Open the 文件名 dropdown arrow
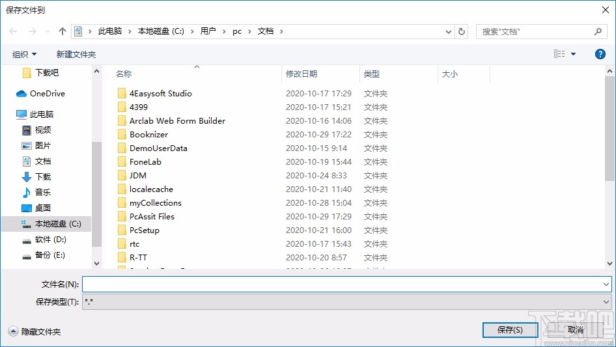 tap(606, 284)
